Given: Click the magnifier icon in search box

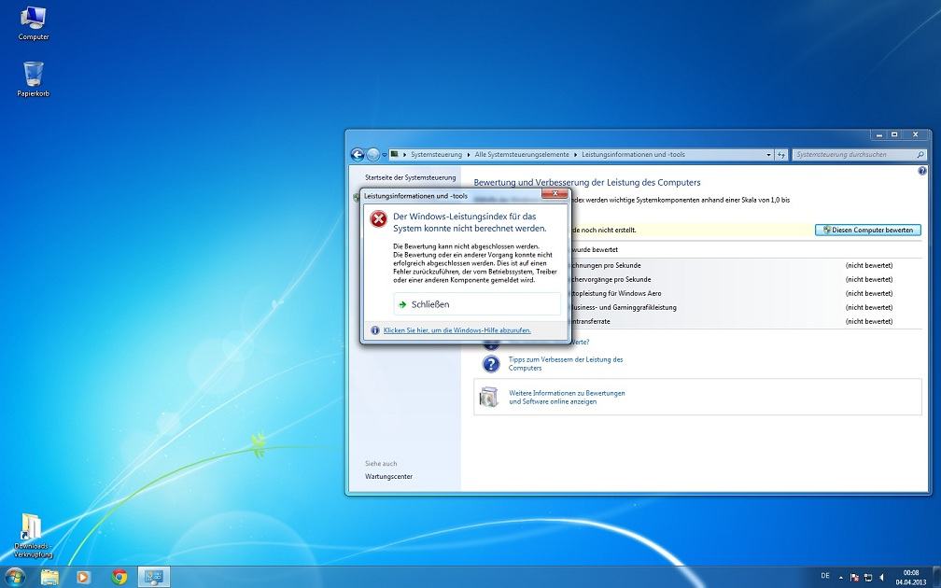Looking at the screenshot, I should tap(920, 155).
